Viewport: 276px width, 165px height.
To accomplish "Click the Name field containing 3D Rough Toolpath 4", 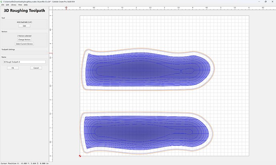I will click(x=24, y=62).
